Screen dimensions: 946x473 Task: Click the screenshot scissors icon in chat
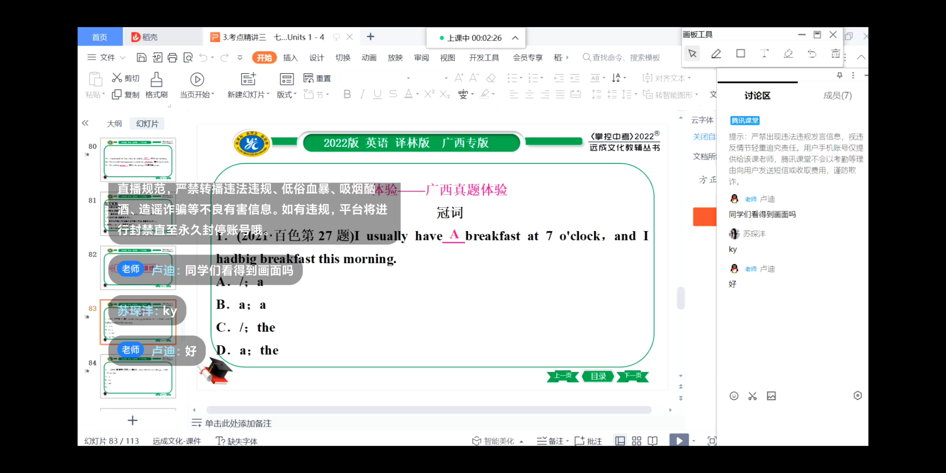(x=752, y=396)
